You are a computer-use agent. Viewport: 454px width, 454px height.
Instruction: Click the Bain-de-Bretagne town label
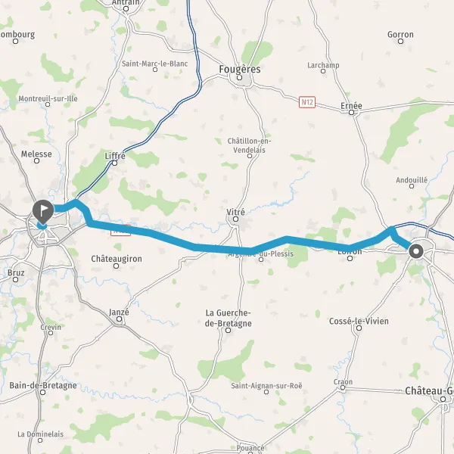[43, 385]
